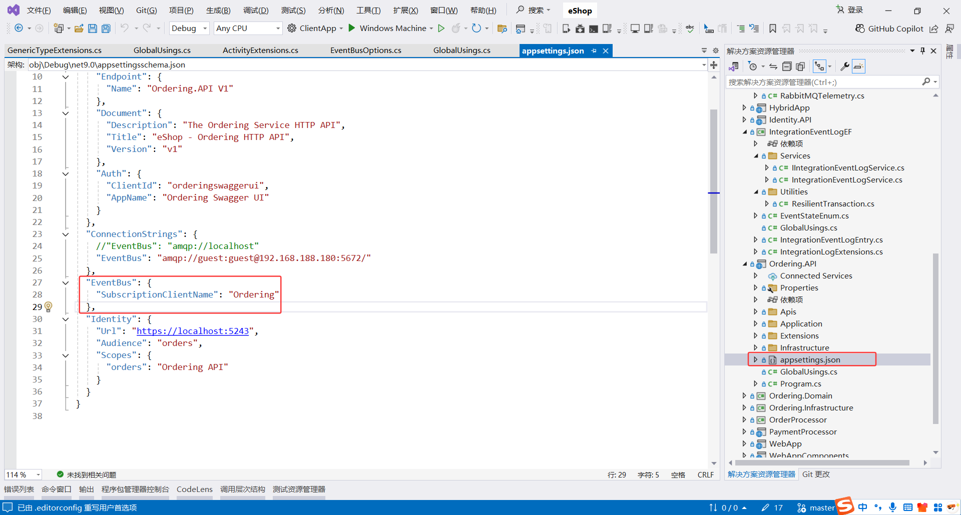Image resolution: width=961 pixels, height=515 pixels.
Task: Collapse the ConnectionStrings block at line 23
Action: point(66,234)
